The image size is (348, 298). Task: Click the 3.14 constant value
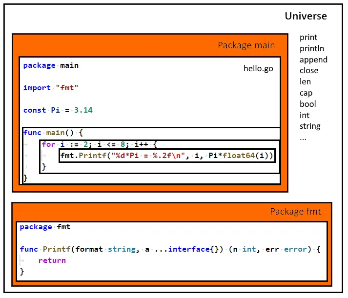pyautogui.click(x=83, y=110)
